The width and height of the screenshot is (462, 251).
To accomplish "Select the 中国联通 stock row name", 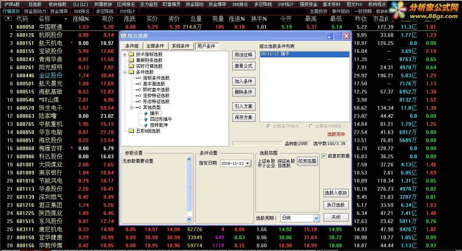I will (50, 27).
